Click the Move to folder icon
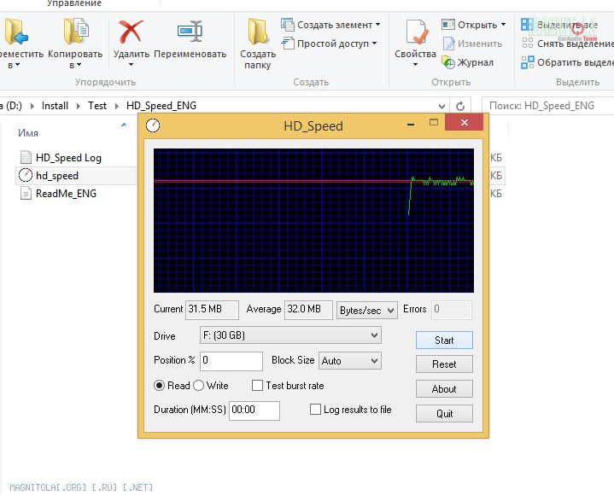This screenshot has width=614, height=495. point(15,32)
